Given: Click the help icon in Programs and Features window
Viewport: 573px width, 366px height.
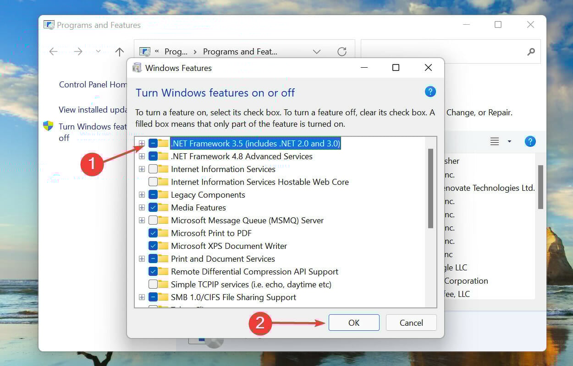Looking at the screenshot, I should coord(530,141).
